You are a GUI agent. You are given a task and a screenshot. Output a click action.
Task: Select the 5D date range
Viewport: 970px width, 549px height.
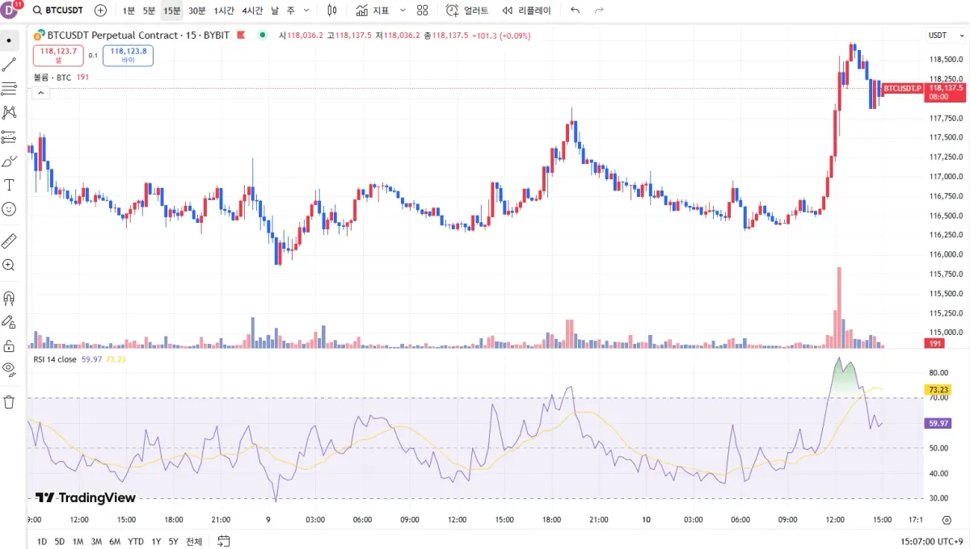60,541
